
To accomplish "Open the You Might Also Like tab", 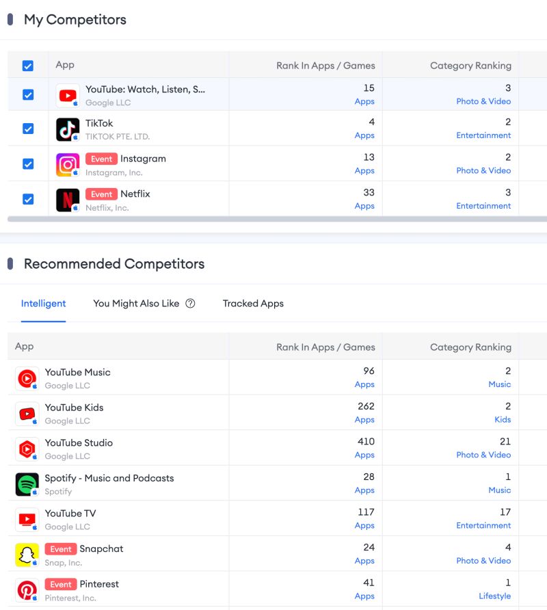I will [137, 303].
